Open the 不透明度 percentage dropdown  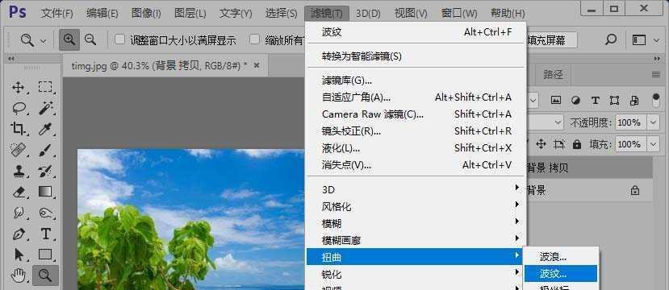pyautogui.click(x=654, y=122)
